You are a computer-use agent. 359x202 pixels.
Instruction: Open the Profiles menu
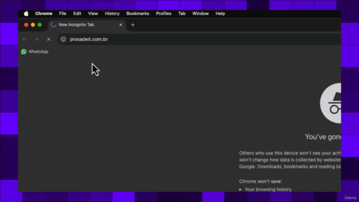pos(163,13)
